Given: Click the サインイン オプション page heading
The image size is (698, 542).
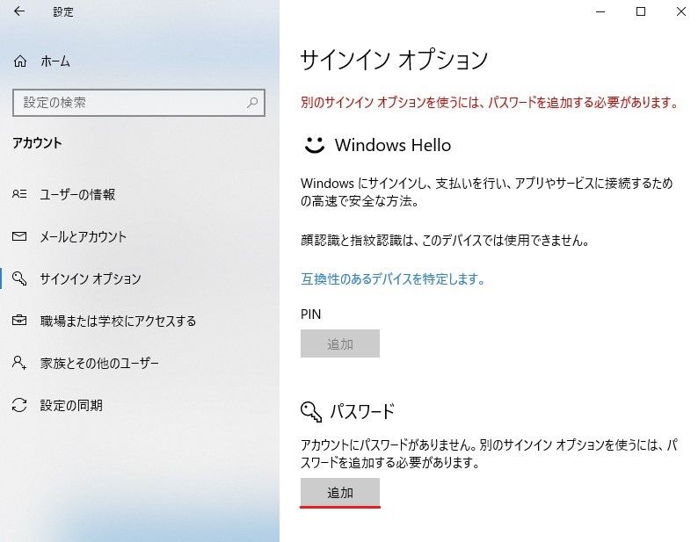Looking at the screenshot, I should (395, 60).
